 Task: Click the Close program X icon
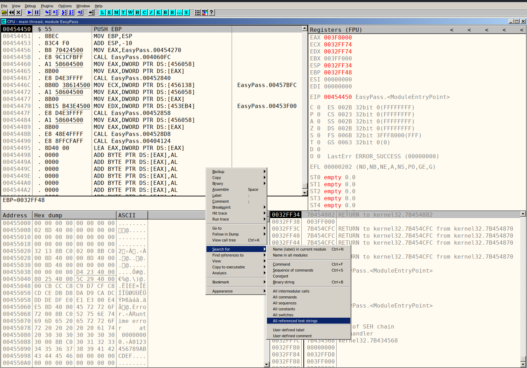pos(19,13)
